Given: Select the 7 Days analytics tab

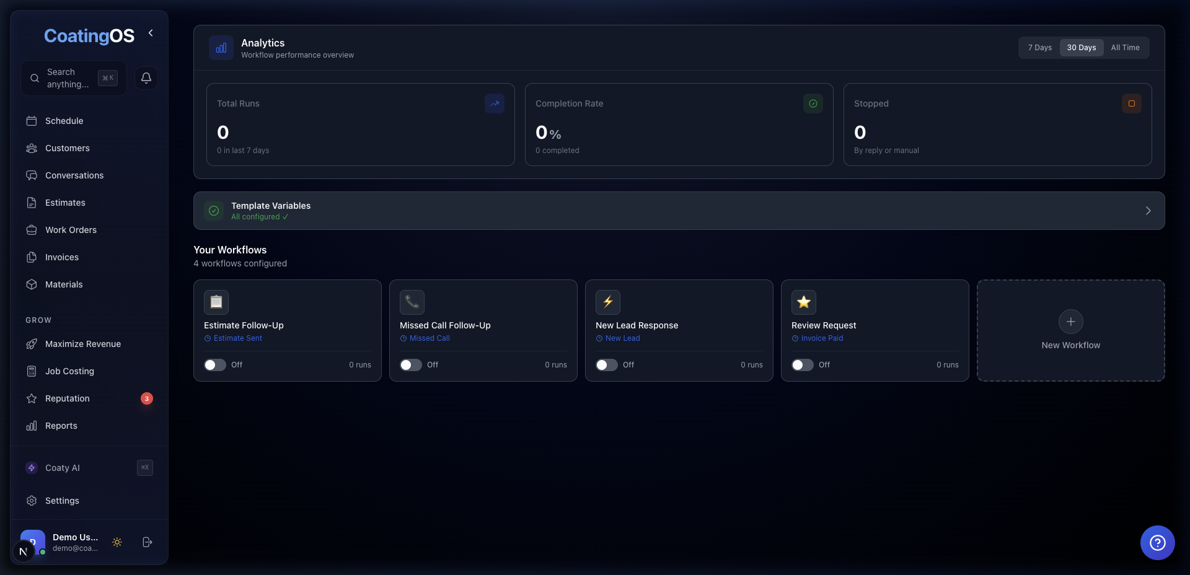Looking at the screenshot, I should tap(1039, 47).
